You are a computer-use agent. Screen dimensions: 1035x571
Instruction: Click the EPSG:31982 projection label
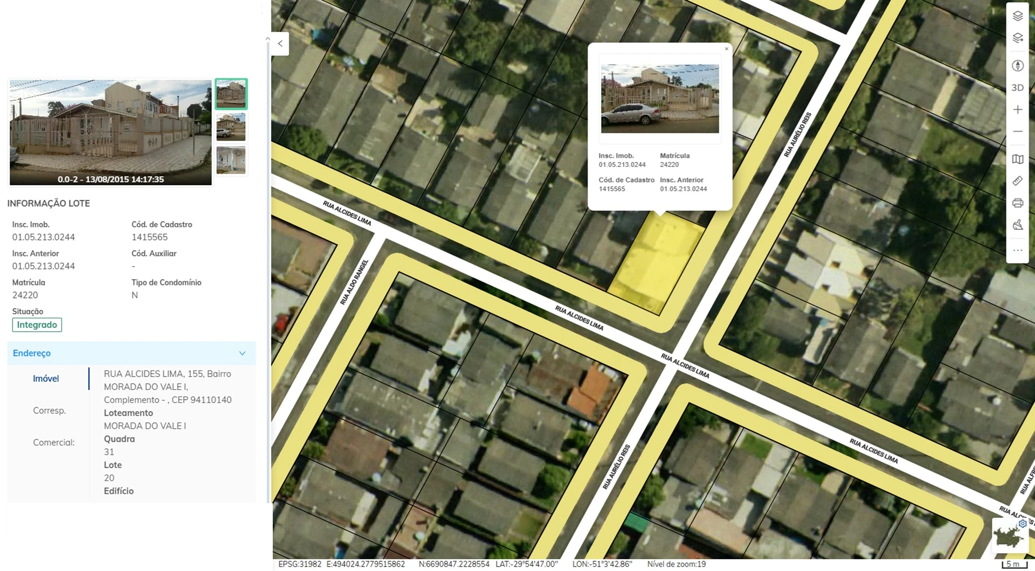[300, 564]
